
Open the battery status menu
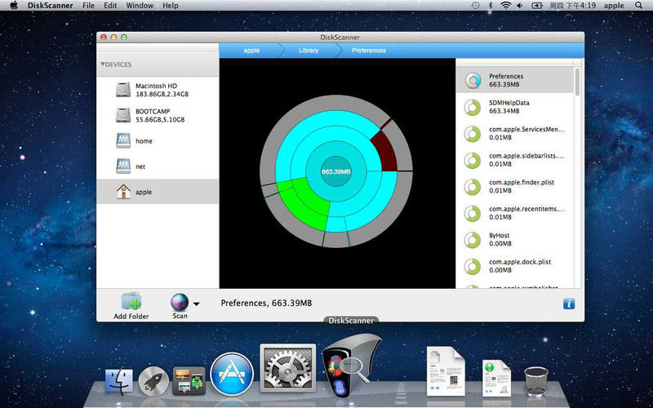(x=537, y=6)
